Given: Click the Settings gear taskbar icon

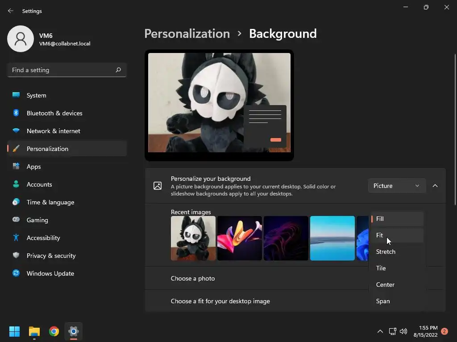Looking at the screenshot, I should tap(74, 331).
